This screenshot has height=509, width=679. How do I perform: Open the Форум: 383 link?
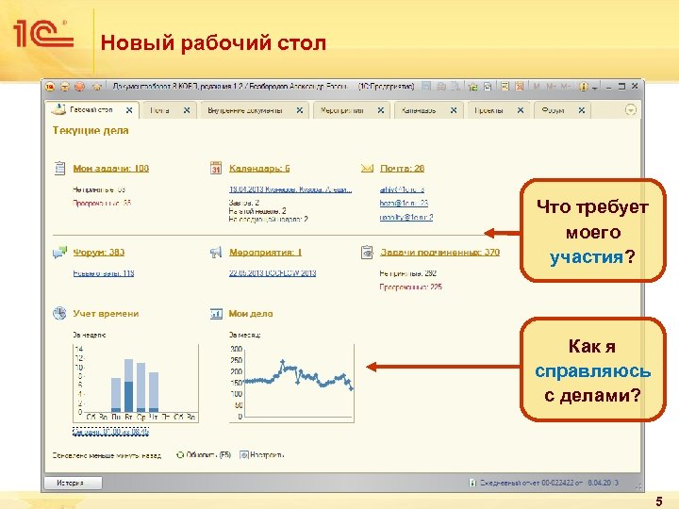(99, 252)
